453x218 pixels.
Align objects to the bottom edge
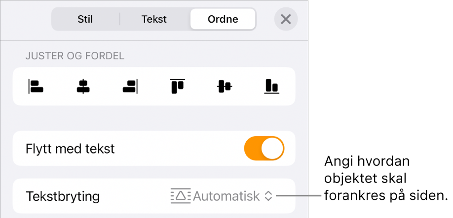(271, 87)
